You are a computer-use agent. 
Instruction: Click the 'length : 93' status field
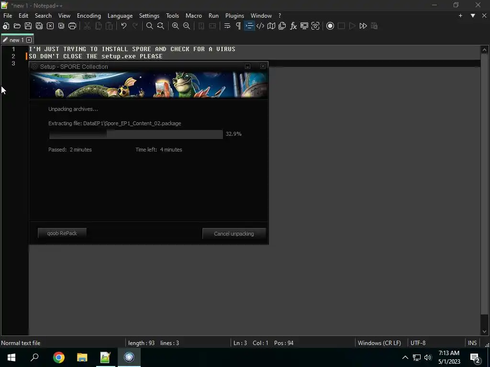141,343
